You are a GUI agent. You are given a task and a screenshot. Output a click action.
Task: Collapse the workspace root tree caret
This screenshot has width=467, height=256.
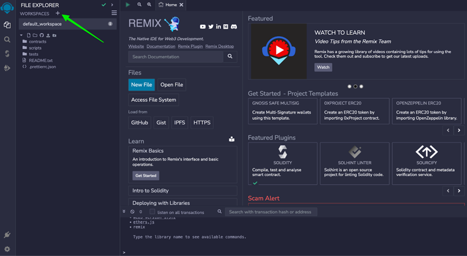[x=21, y=35]
